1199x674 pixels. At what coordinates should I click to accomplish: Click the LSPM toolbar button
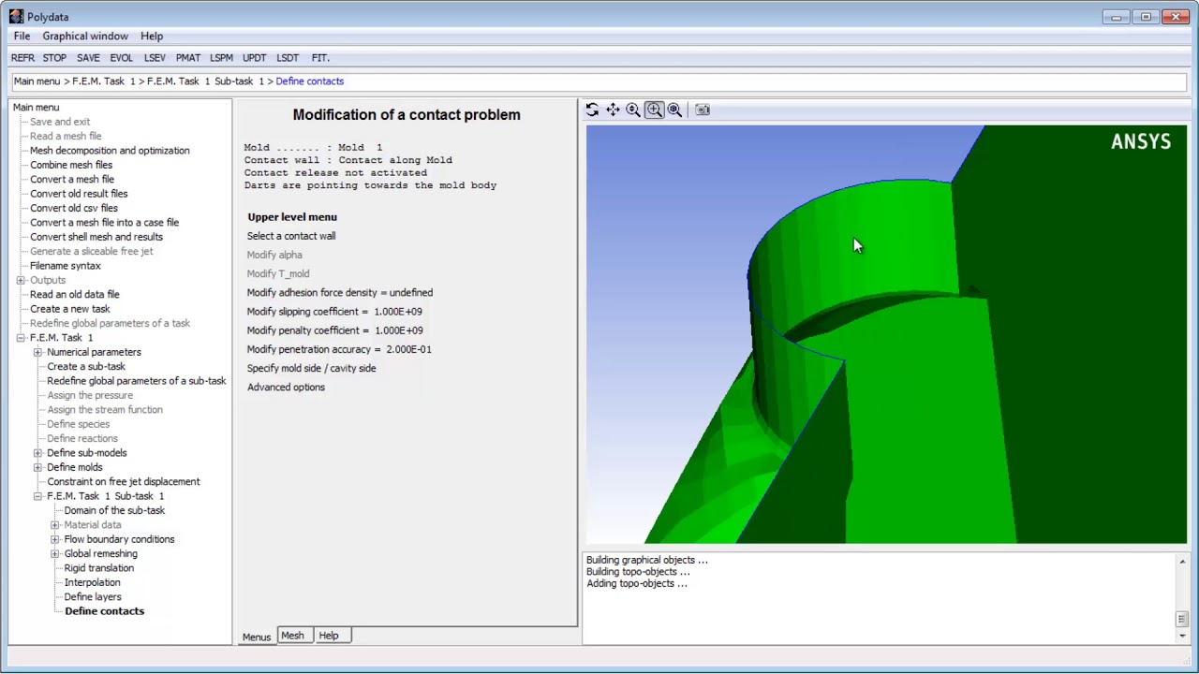(x=221, y=58)
